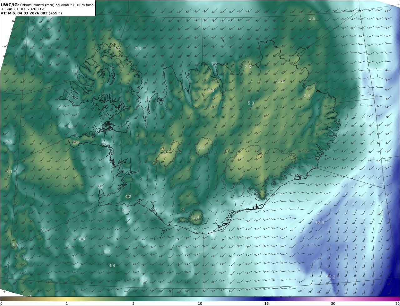Click the 3.1 value on the map
The height and width of the screenshot is (306, 400).
click(x=9, y=172)
